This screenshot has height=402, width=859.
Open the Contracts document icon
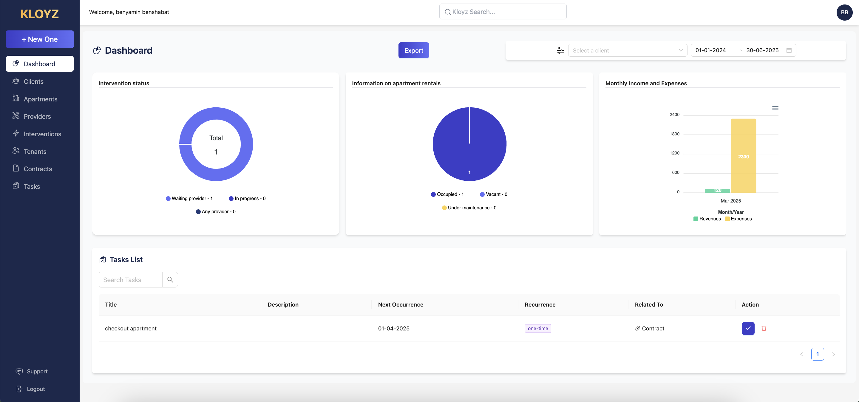[16, 169]
